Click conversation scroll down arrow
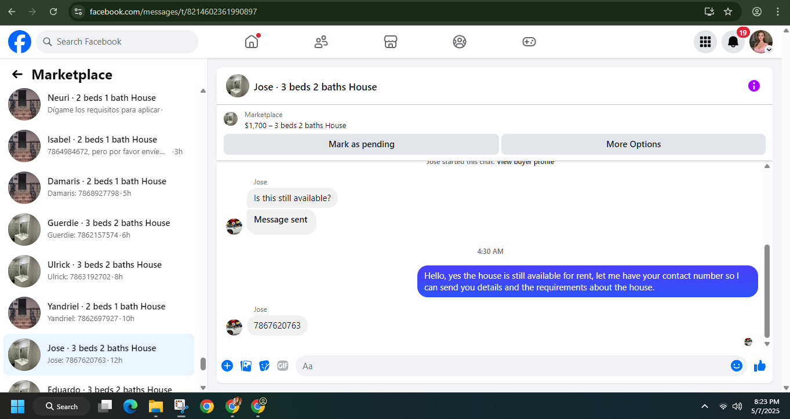This screenshot has height=419, width=790. 767,344
